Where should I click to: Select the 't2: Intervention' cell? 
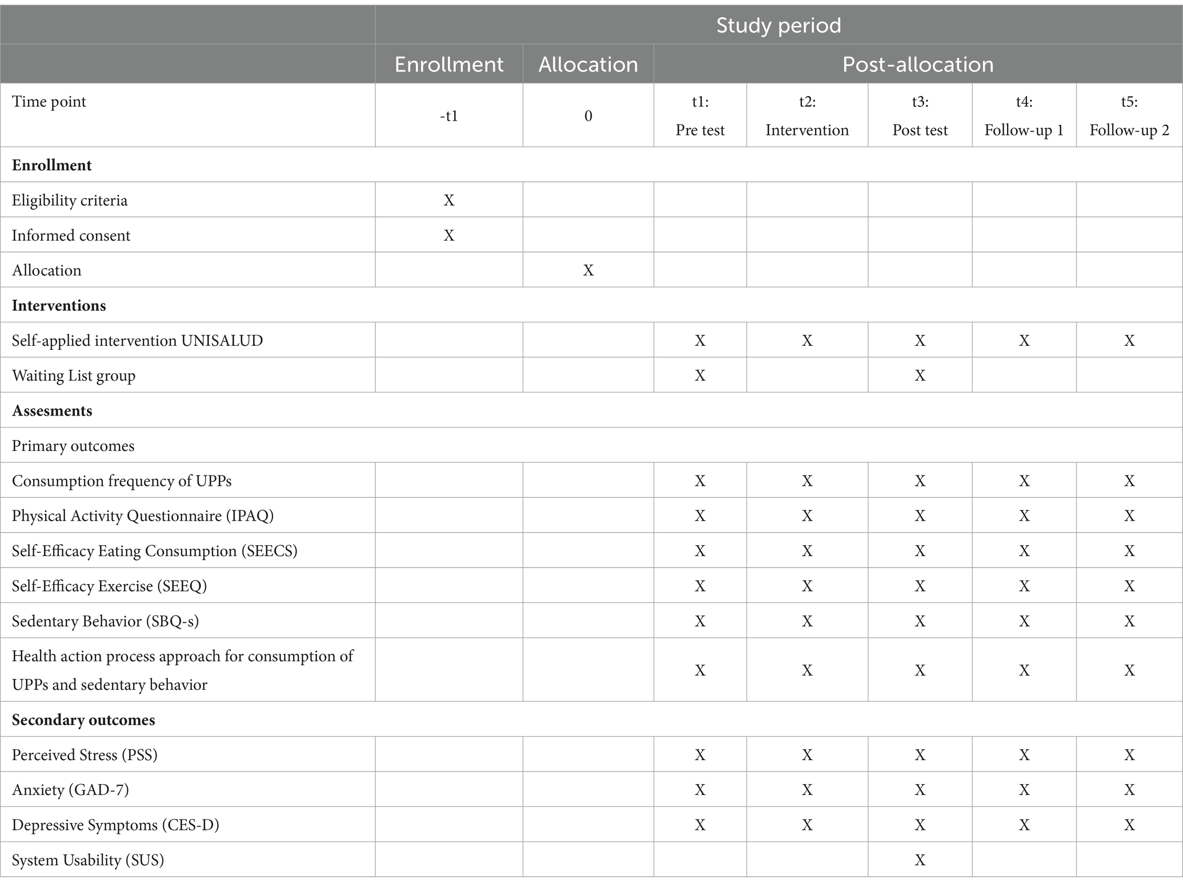click(807, 116)
